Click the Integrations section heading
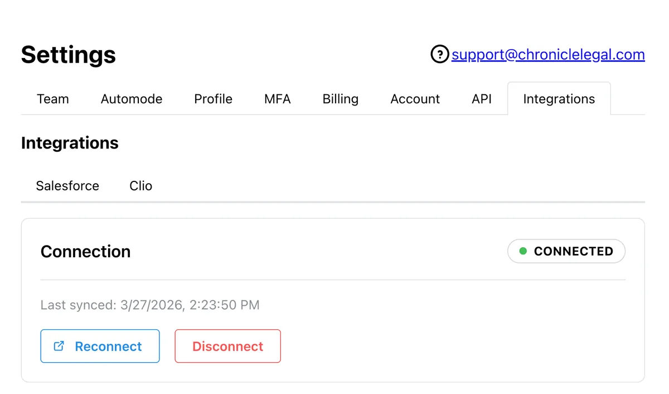This screenshot has width=669, height=394. tap(70, 143)
